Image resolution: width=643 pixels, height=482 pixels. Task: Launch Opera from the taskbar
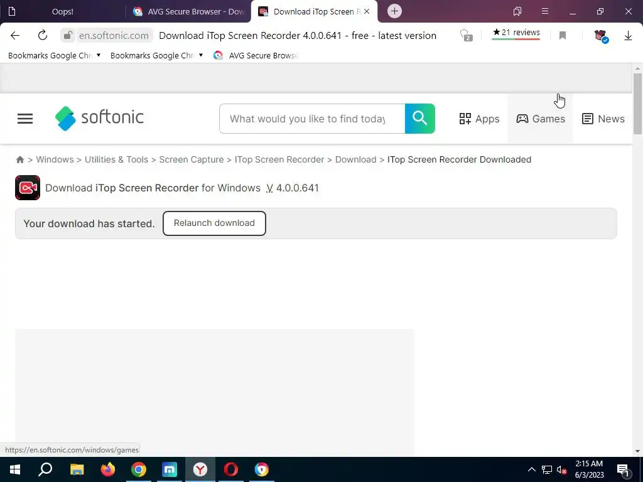tap(231, 469)
